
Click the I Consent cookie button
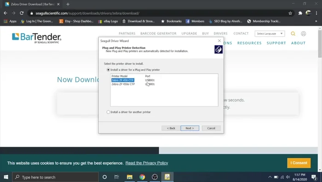pyautogui.click(x=299, y=163)
